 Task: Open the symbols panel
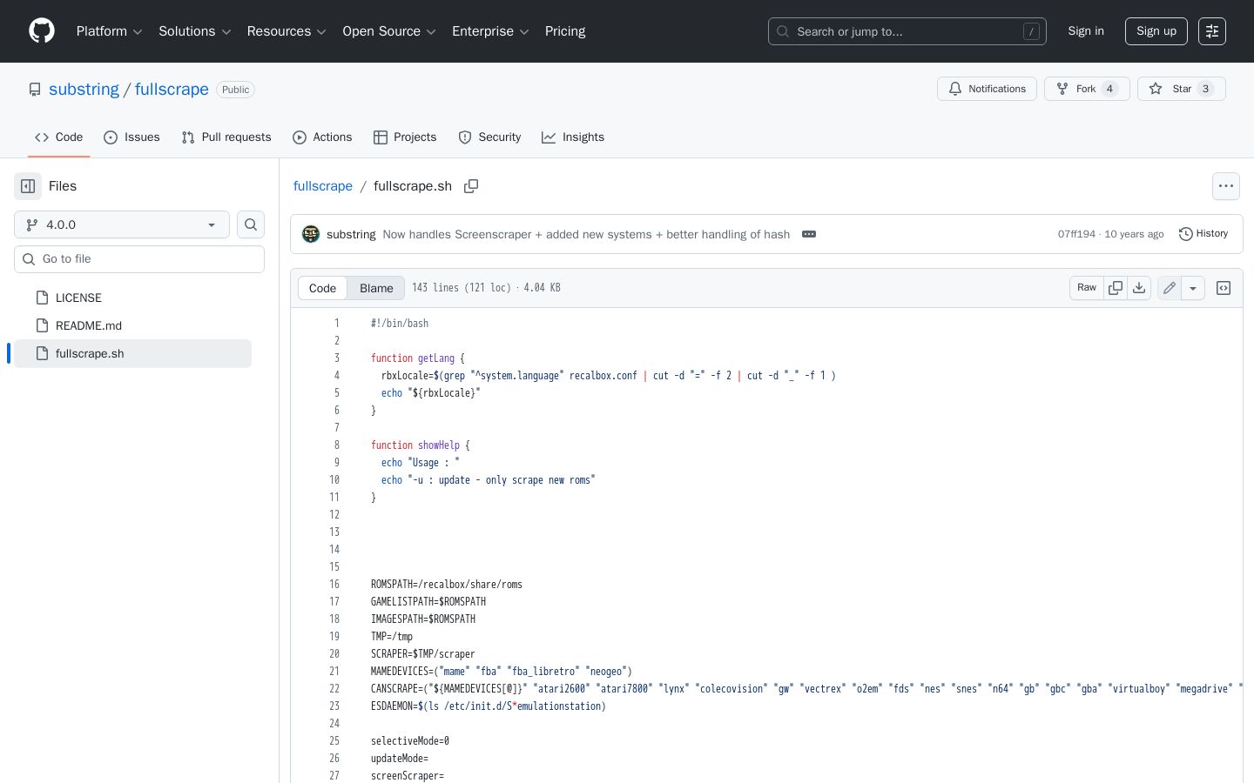pos(1224,288)
